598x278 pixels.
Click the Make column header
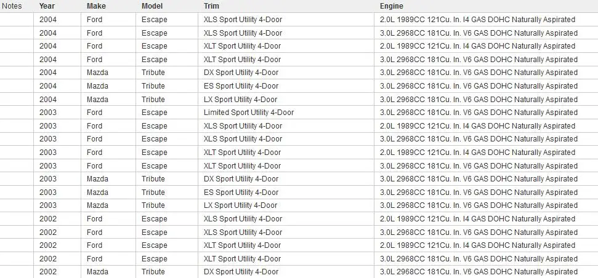tap(96, 6)
